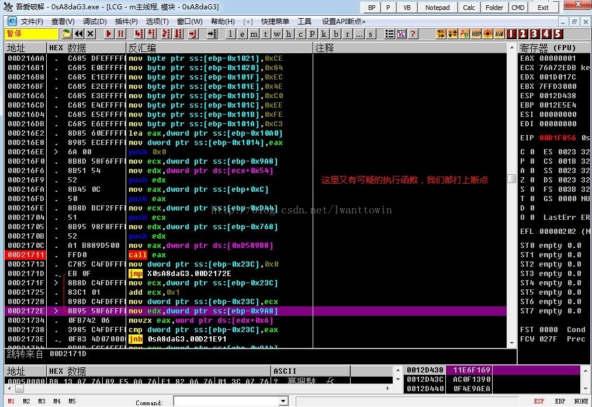Open breakpoints window with the b button
Screen dimensions: 592x407
335,34
